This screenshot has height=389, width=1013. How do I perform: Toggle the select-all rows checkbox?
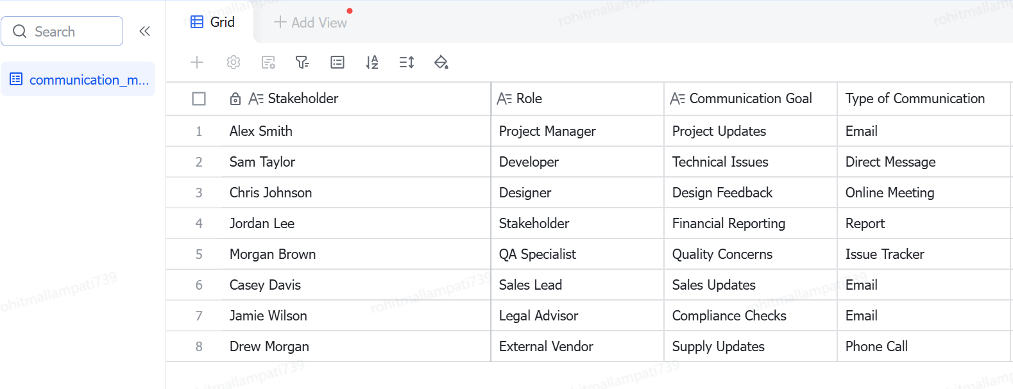[x=199, y=99]
